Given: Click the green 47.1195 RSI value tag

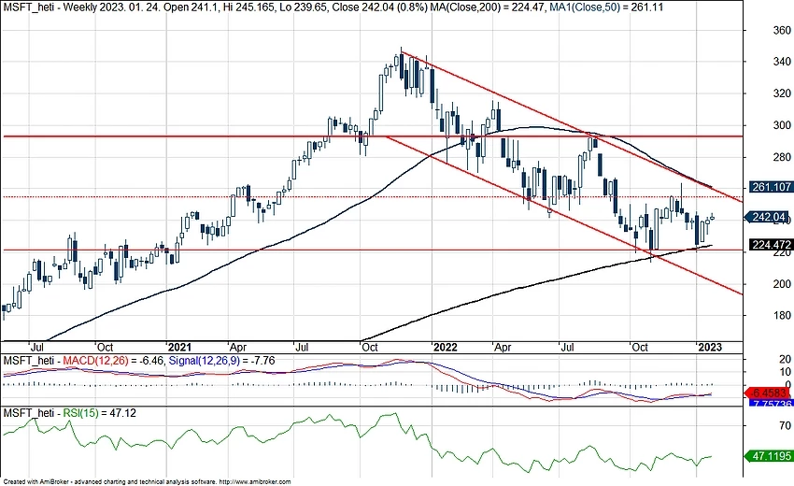Looking at the screenshot, I should 769,456.
